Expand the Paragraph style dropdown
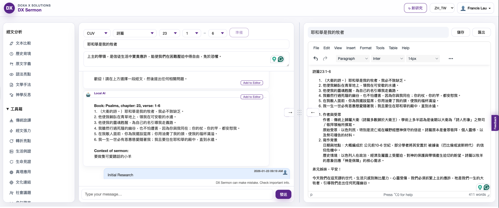 tap(352, 59)
